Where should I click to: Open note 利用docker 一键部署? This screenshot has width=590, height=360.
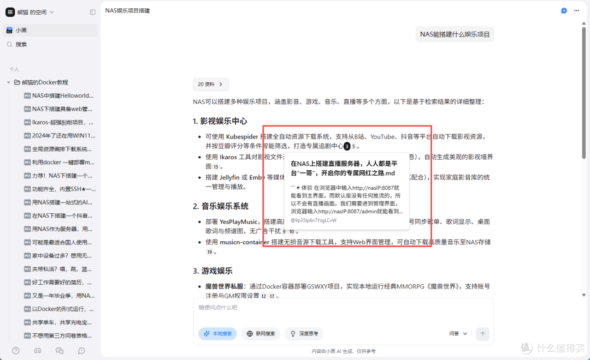coord(59,163)
